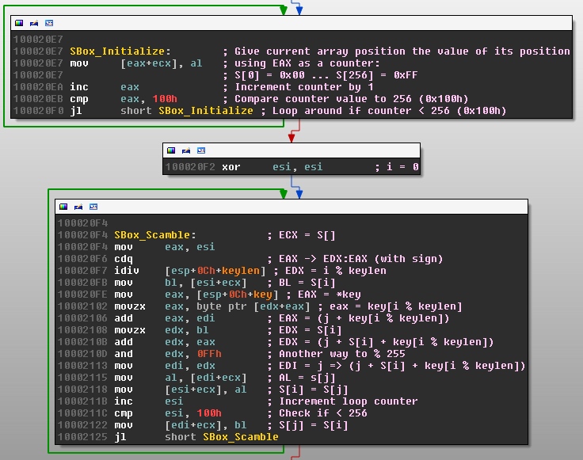Click color icon in SBox_Scamble block header
Screen dimensions: 583x460
tap(63, 207)
